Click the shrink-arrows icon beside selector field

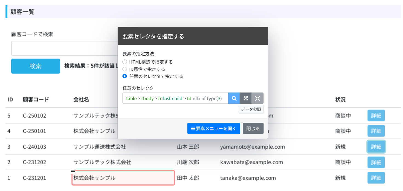(258, 98)
